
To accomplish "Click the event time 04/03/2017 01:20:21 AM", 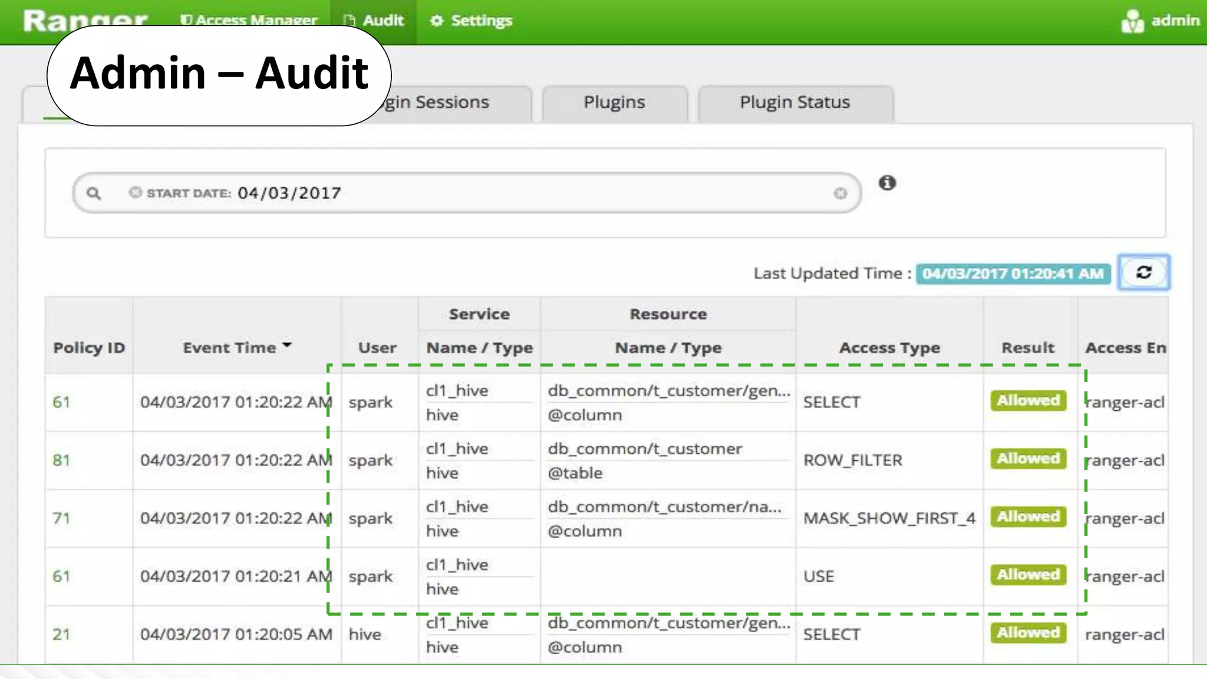I will pyautogui.click(x=236, y=576).
